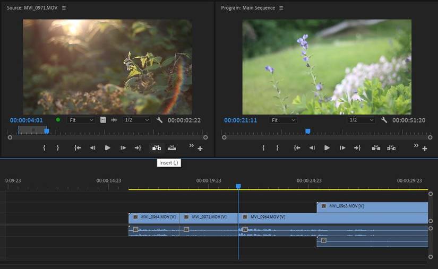
Task: Click timeline ruler at 00:00:14:23
Action: click(x=109, y=180)
